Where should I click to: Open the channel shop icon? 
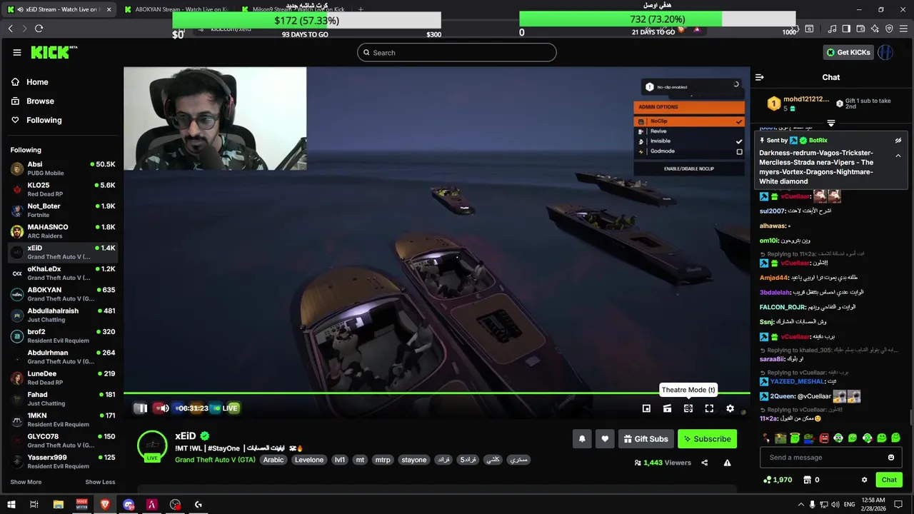pyautogui.click(x=807, y=480)
